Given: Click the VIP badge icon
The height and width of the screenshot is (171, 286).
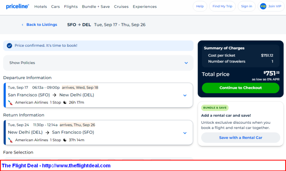Looking at the screenshot, I should [263, 6].
